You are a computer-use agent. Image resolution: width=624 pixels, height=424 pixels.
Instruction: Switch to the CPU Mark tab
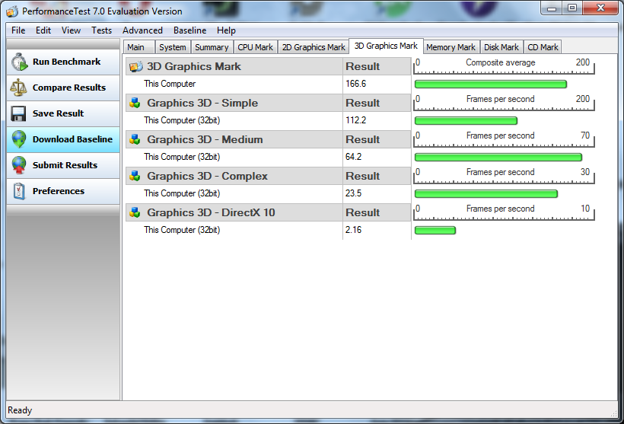tap(256, 47)
